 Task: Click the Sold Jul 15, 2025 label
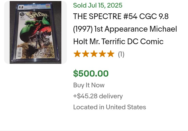pyautogui.click(x=98, y=5)
